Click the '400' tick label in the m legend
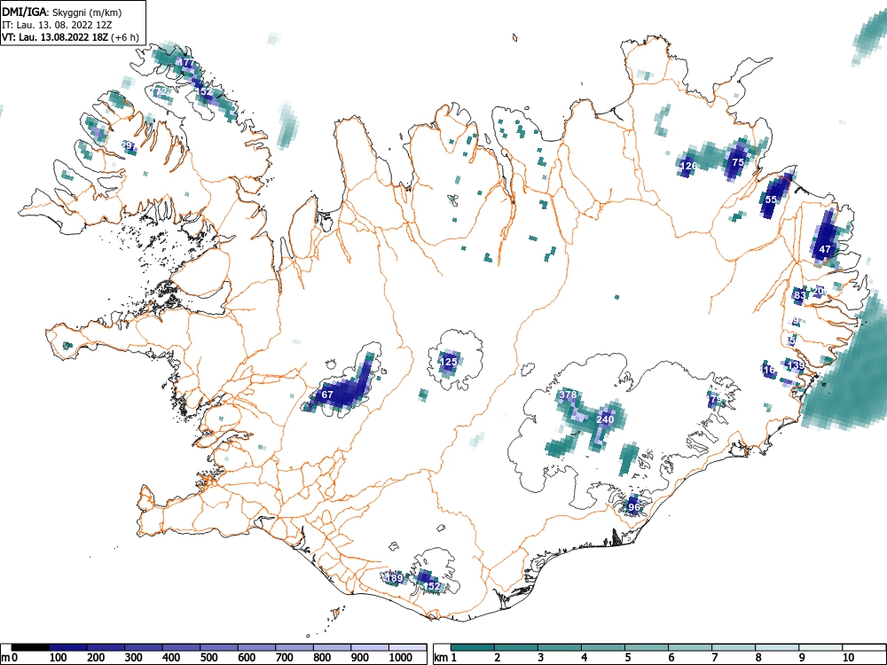887x665 pixels. (171, 658)
